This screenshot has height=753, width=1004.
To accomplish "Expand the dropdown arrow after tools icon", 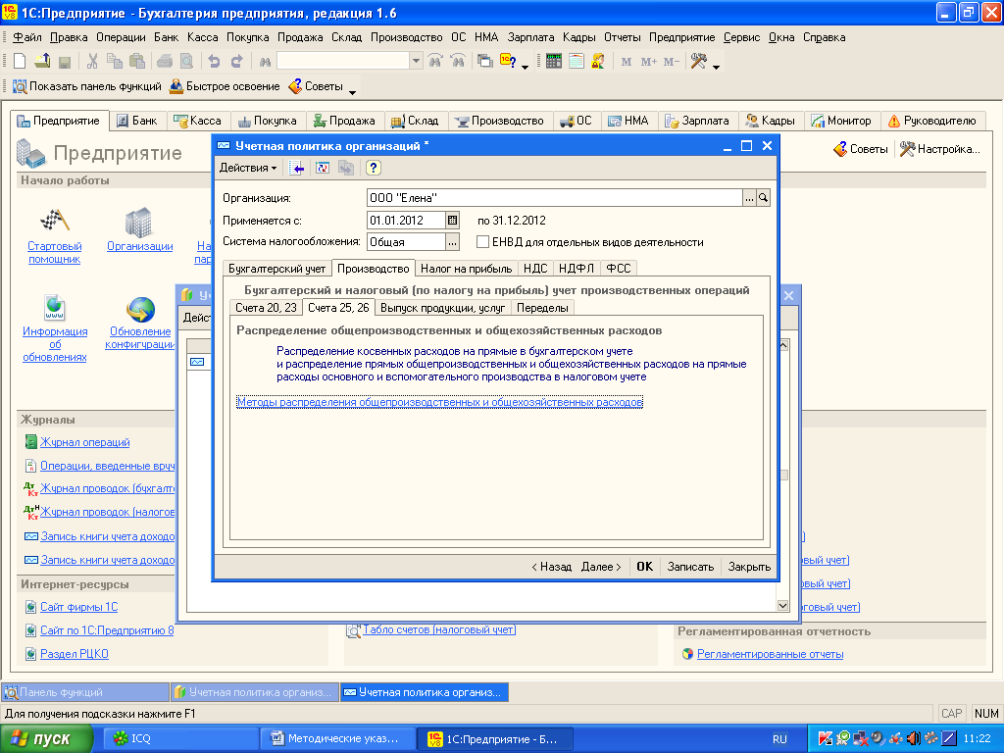I will click(716, 67).
